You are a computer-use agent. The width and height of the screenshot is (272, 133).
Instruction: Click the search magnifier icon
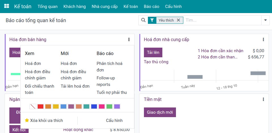143,20
